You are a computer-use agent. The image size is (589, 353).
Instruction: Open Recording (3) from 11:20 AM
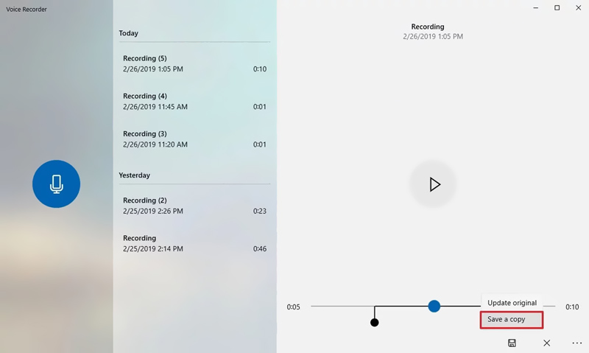coord(194,139)
